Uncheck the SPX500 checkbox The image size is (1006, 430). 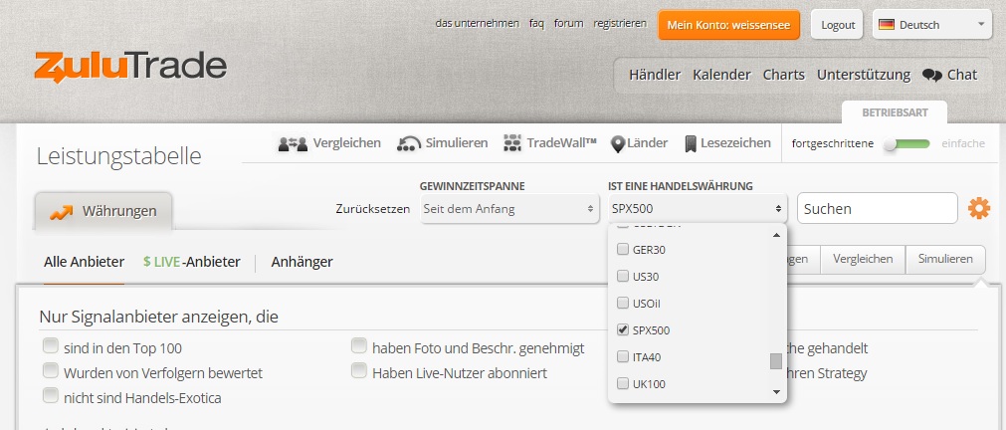coord(623,329)
